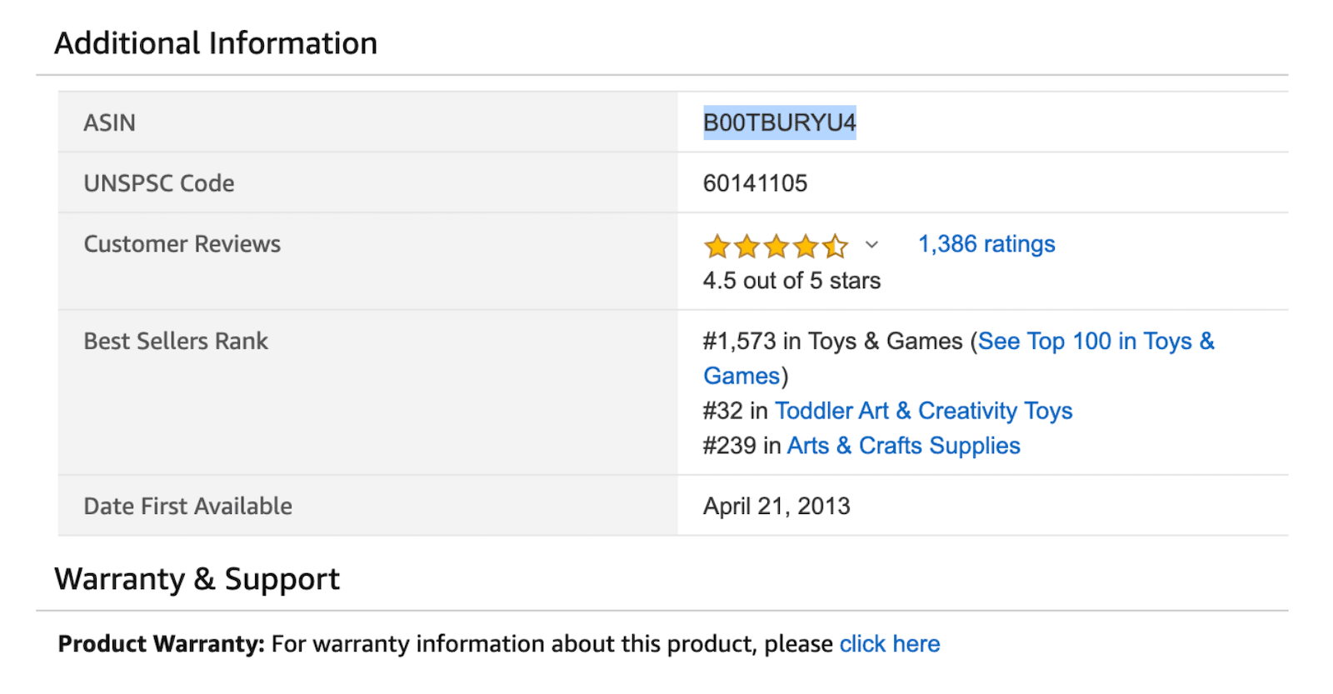
Task: Expand the chevron beside the star rating
Action: point(871,245)
